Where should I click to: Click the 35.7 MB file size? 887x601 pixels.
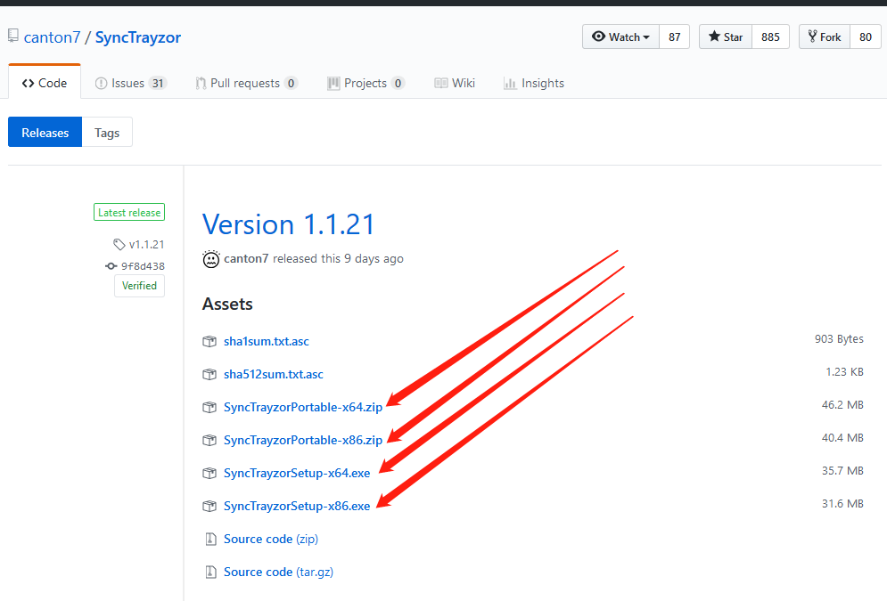[x=843, y=470]
